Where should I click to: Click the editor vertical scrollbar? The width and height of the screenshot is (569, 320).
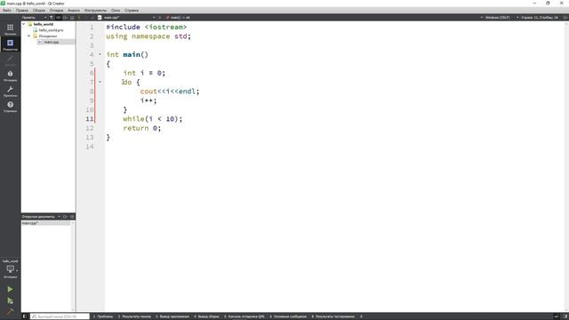tap(566, 166)
